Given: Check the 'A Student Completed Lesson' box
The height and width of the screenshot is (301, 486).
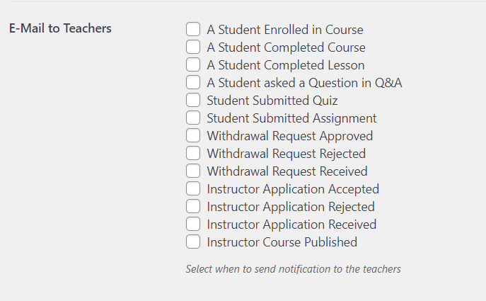Looking at the screenshot, I should pos(193,65).
